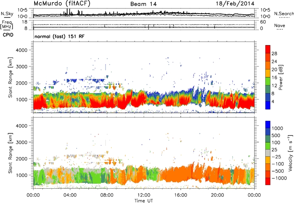
Task: Select the "Beam 14" heading text
Action: click(x=143, y=4)
